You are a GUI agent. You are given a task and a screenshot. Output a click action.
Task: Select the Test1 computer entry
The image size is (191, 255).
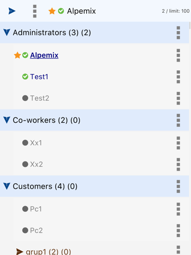pyautogui.click(x=39, y=76)
